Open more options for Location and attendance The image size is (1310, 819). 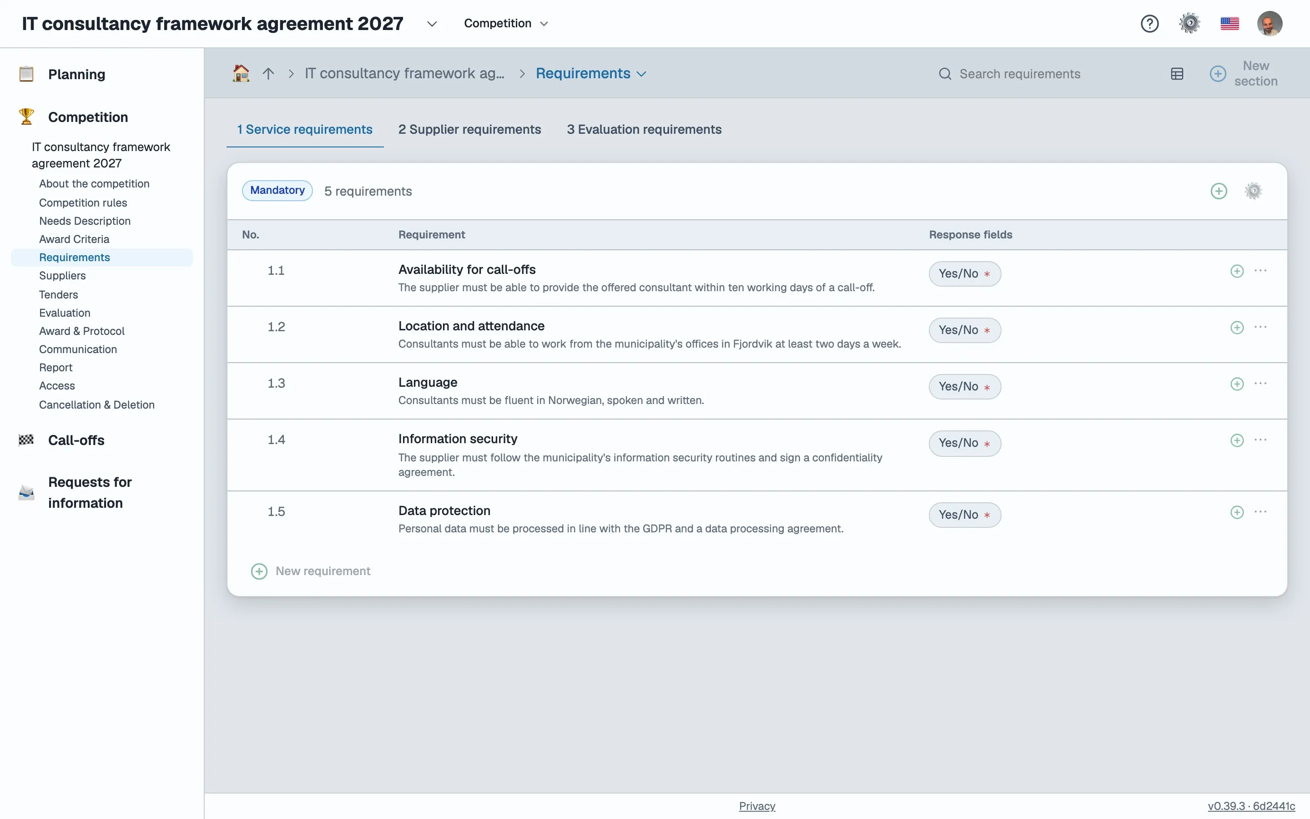pos(1260,327)
